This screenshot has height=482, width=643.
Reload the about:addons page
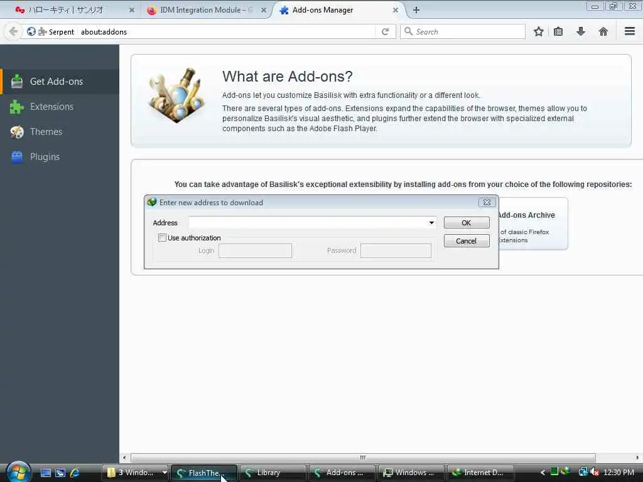click(385, 31)
